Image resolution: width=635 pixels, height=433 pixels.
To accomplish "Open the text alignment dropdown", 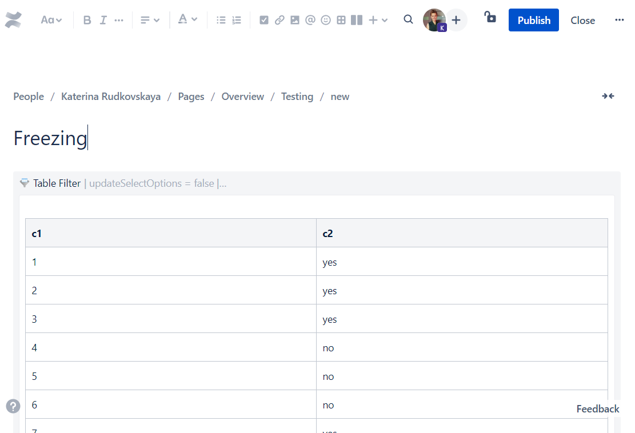I will 150,20.
